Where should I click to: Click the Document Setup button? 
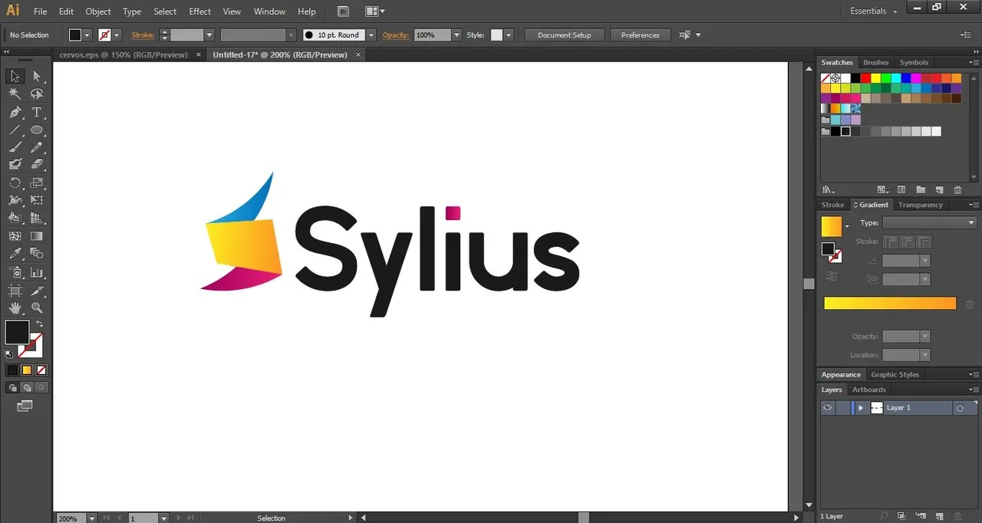[x=565, y=35]
